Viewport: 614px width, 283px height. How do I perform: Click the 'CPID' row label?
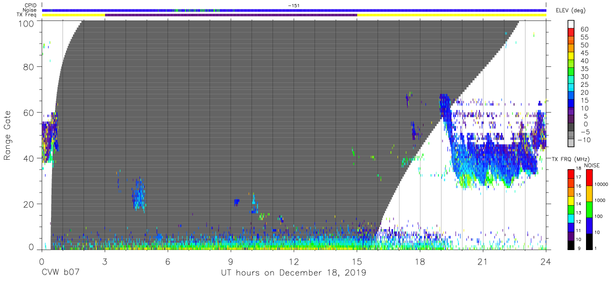point(30,5)
